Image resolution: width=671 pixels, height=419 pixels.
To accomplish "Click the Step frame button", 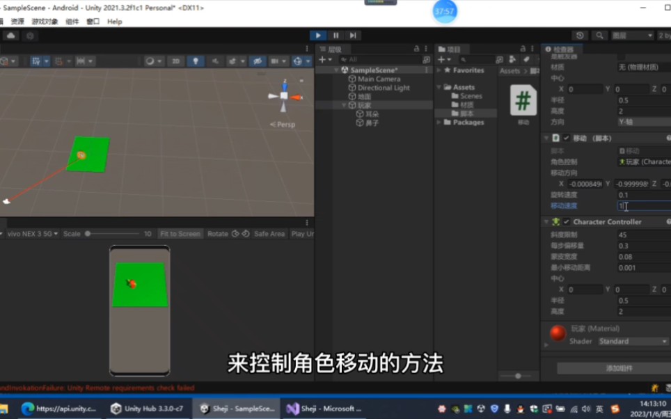I will [352, 35].
